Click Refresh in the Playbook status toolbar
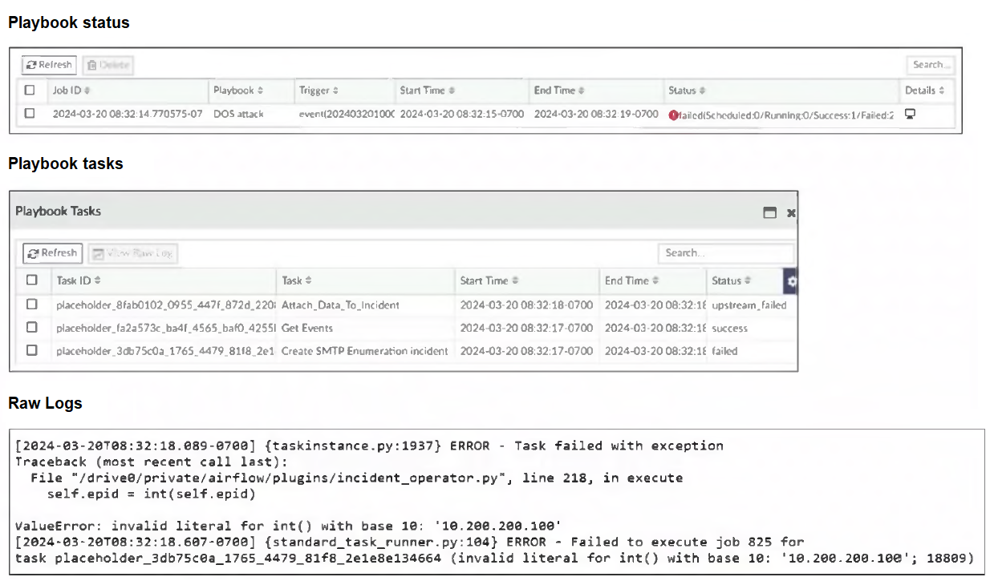This screenshot has height=581, width=990. [x=48, y=65]
